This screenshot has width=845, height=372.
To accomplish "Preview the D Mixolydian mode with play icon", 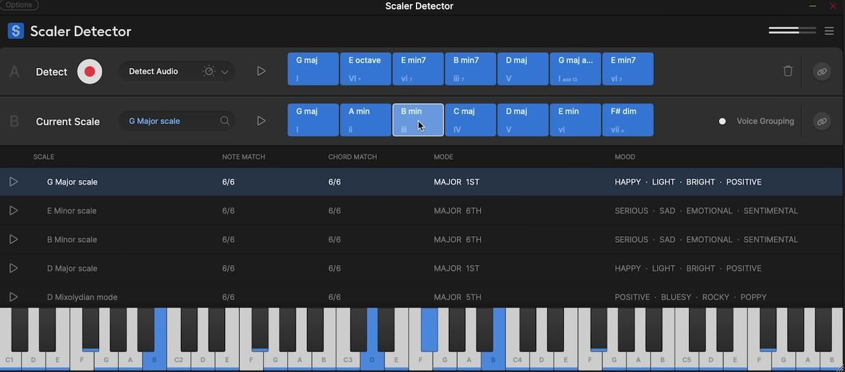I will (13, 297).
